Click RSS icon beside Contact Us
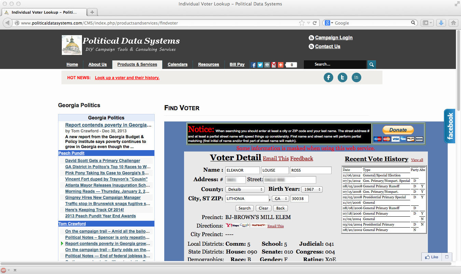 tap(311, 47)
